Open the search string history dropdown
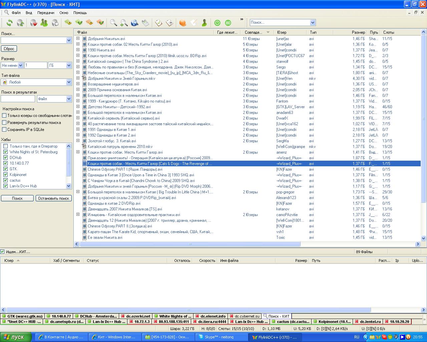Screen dimensions: 427x342 69,40
